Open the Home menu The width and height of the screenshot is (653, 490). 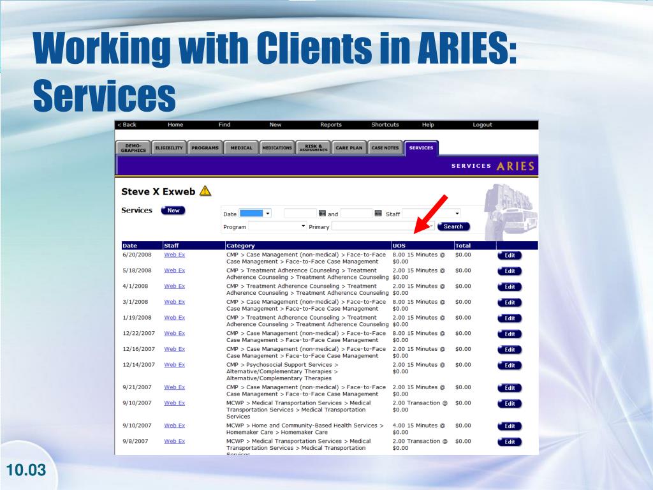pos(175,124)
